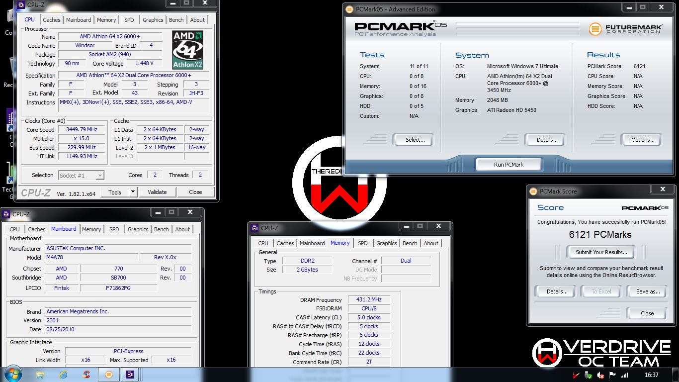The image size is (679, 382).
Task: Click the muted volume tray icon
Action: pos(600,376)
